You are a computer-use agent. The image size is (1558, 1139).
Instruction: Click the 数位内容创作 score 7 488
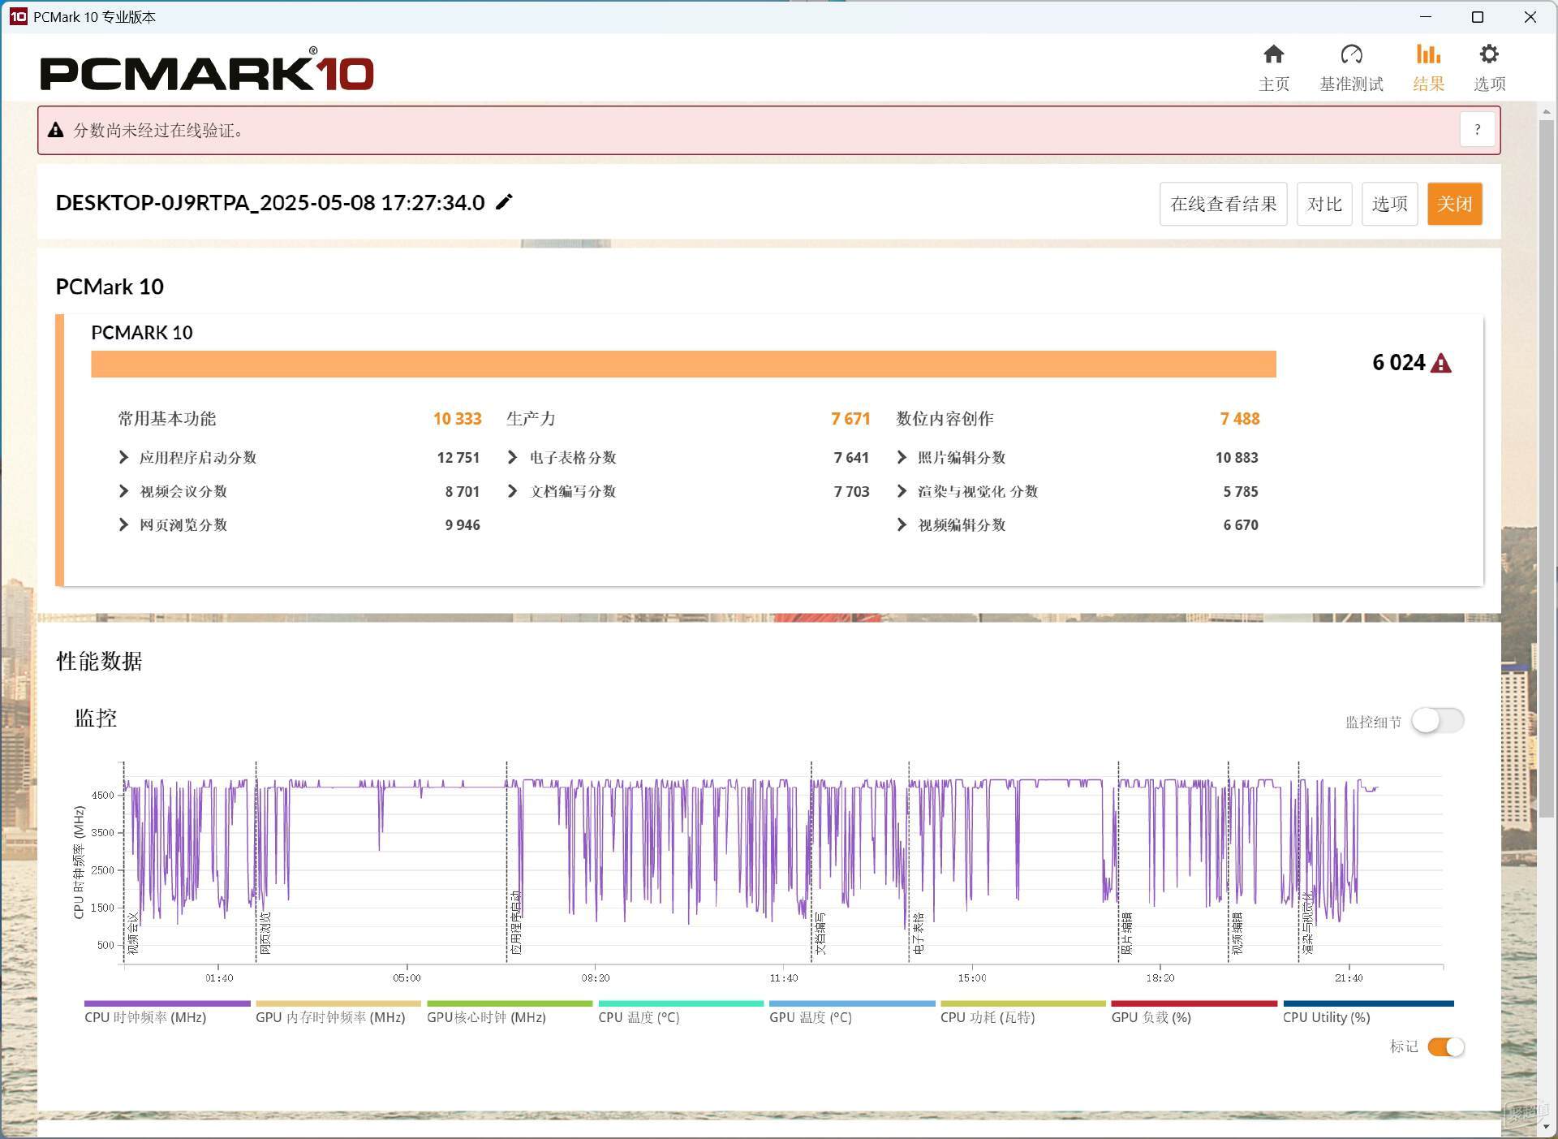[1240, 419]
